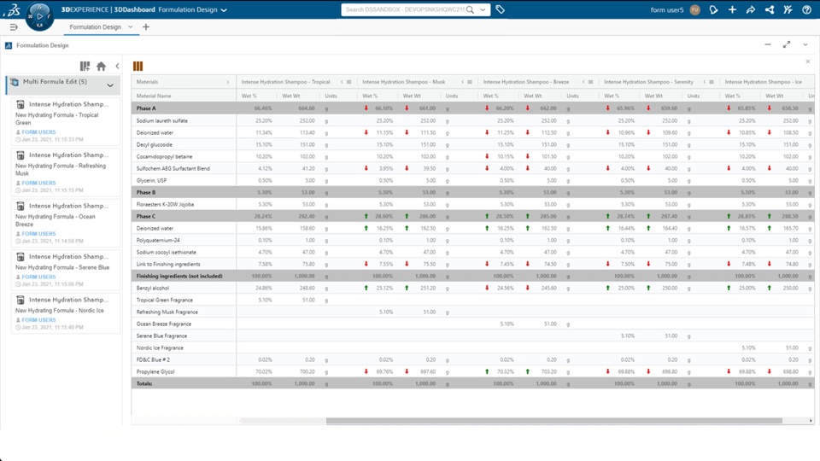Open FORM USERS link under Refreshing Musk
820x461 pixels.
coord(38,183)
